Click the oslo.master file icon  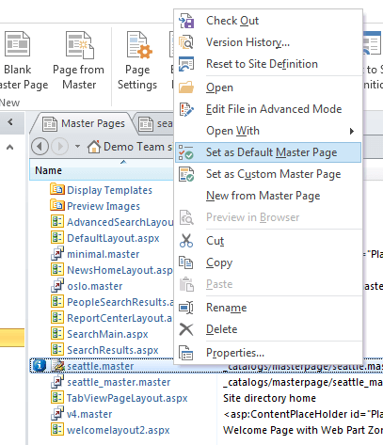point(57,286)
